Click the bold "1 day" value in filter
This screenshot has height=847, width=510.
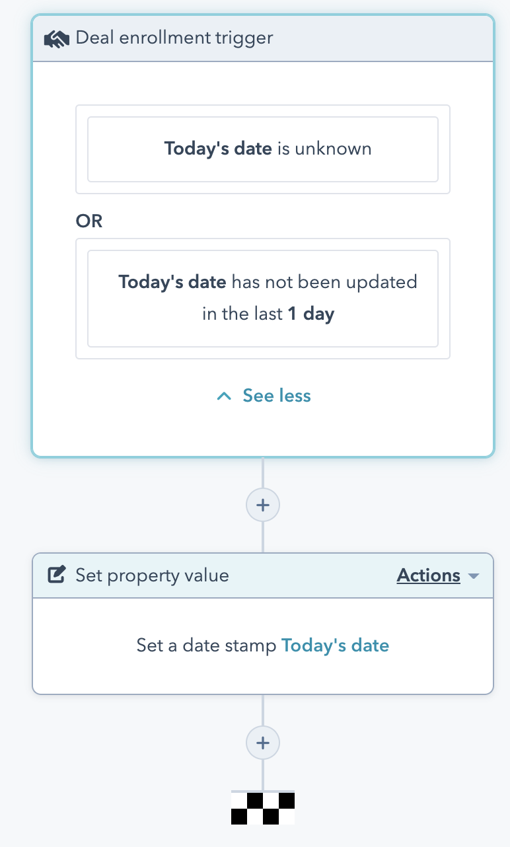pos(311,314)
